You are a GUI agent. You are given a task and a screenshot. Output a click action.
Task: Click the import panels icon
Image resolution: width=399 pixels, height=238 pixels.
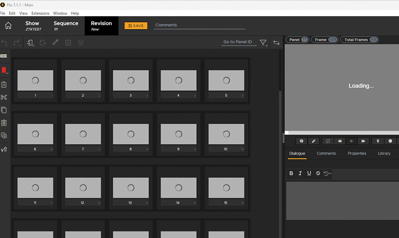click(30, 43)
